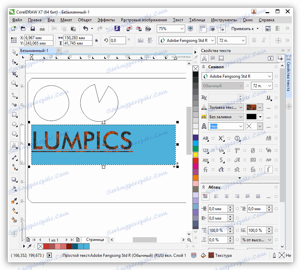The height and width of the screenshot is (270, 301).
Task: Select the Color Eyedropper tool
Action: [x=15, y=201]
